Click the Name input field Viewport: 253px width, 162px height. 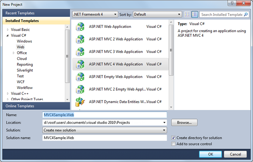click(x=104, y=115)
